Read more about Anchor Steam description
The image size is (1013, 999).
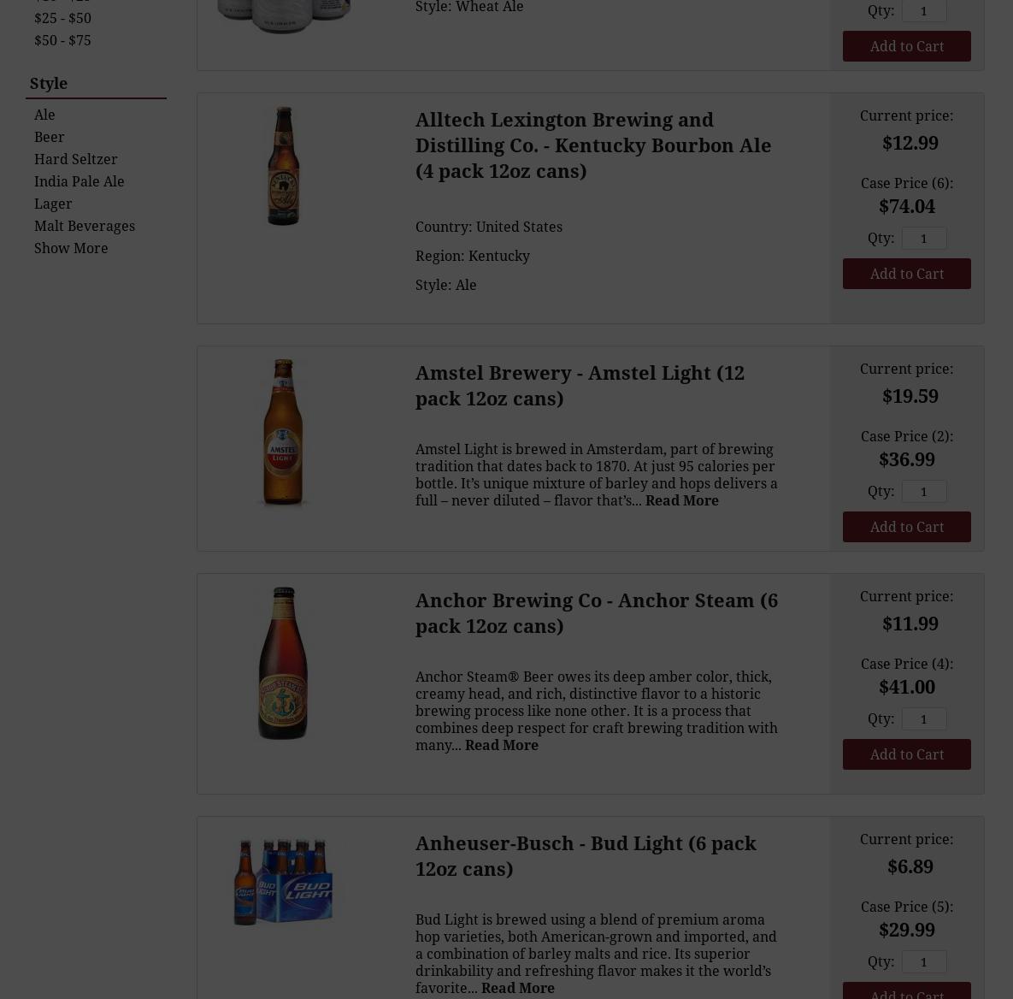[x=501, y=745]
